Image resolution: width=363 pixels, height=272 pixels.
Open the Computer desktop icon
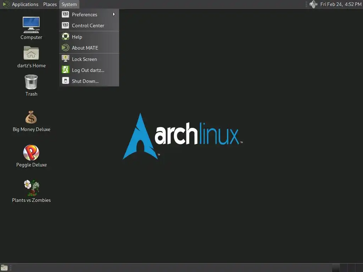(31, 25)
